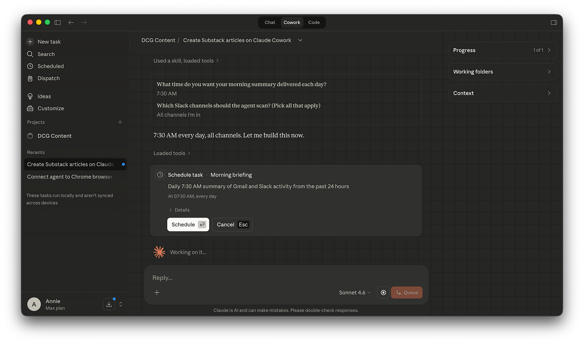
Task: Click the DCG Content project folder icon
Action: [x=30, y=136]
